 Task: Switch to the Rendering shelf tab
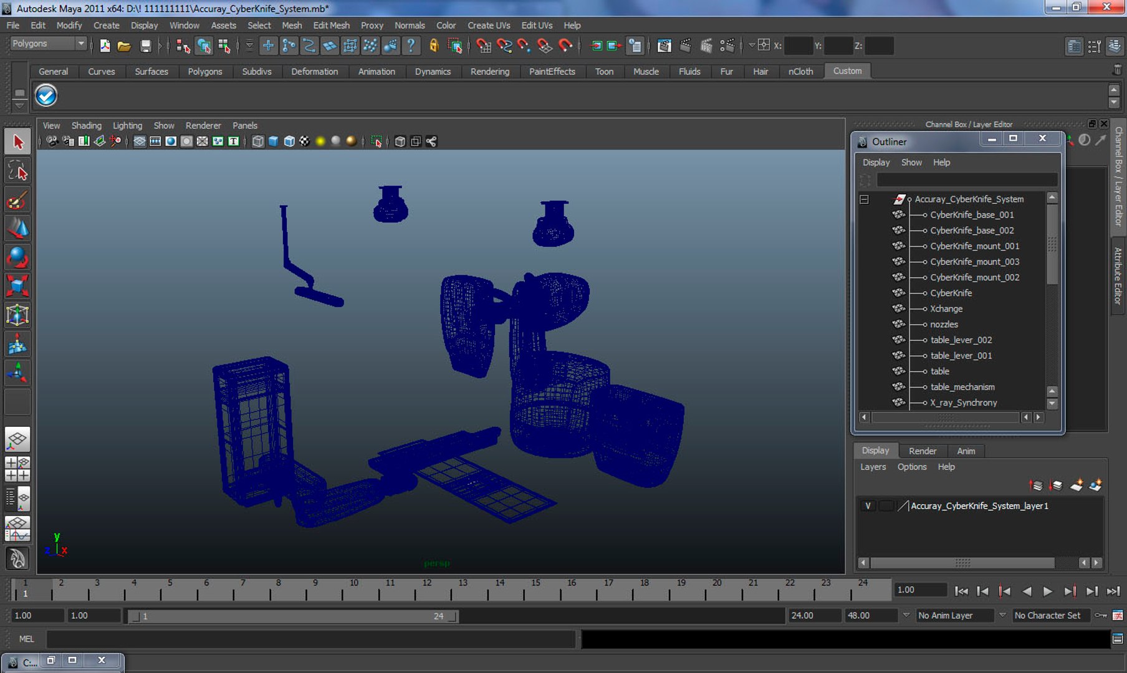490,72
